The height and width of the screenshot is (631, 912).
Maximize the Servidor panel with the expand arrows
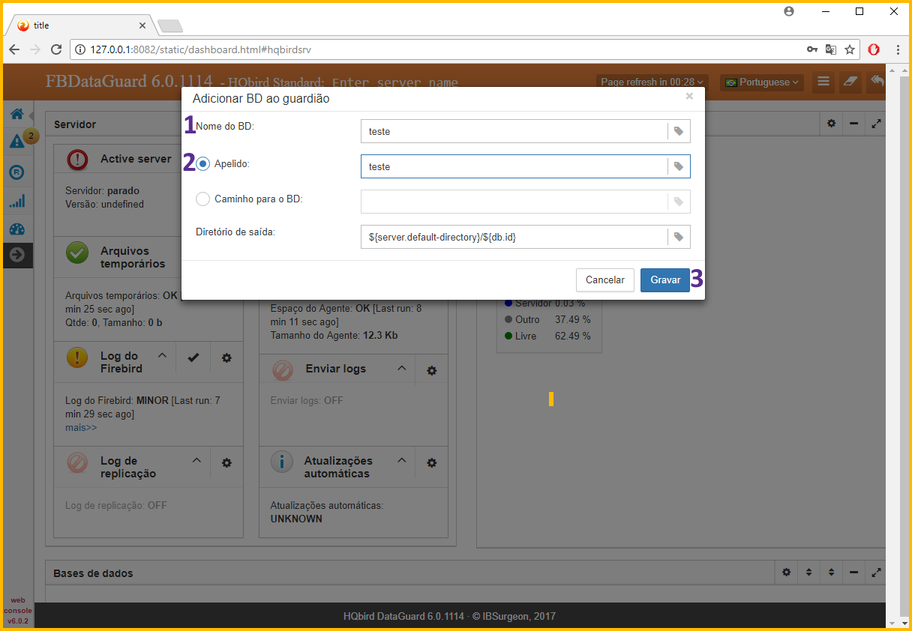coord(876,124)
